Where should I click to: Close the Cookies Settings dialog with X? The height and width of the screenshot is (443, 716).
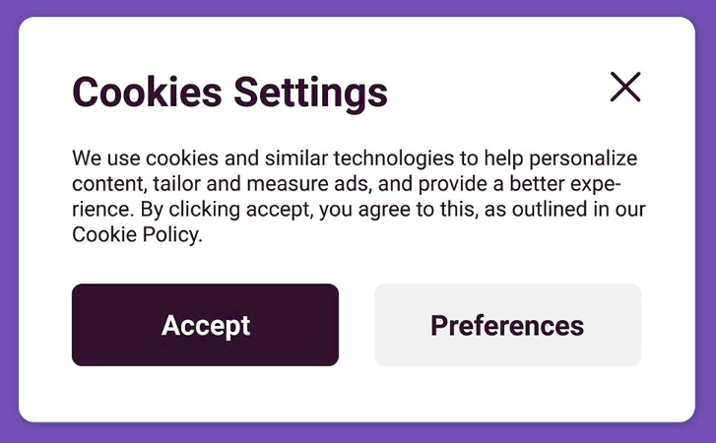pyautogui.click(x=625, y=88)
